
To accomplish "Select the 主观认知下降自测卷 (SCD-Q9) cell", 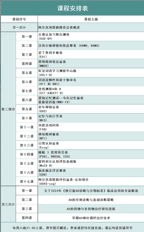I will (x=91, y=37).
